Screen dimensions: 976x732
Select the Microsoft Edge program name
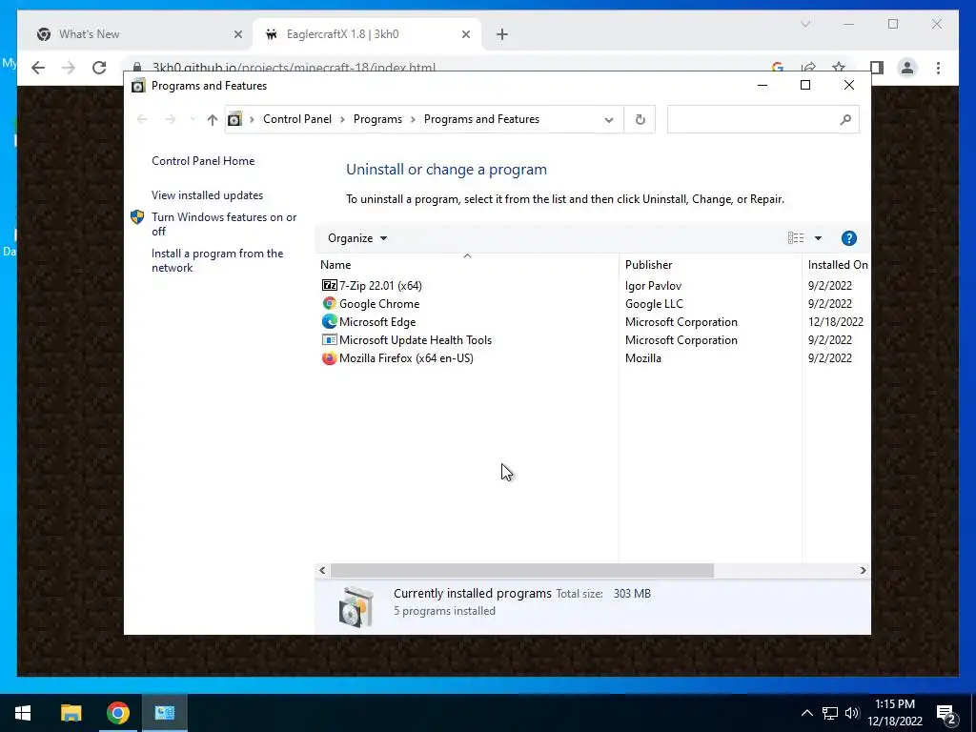point(377,322)
